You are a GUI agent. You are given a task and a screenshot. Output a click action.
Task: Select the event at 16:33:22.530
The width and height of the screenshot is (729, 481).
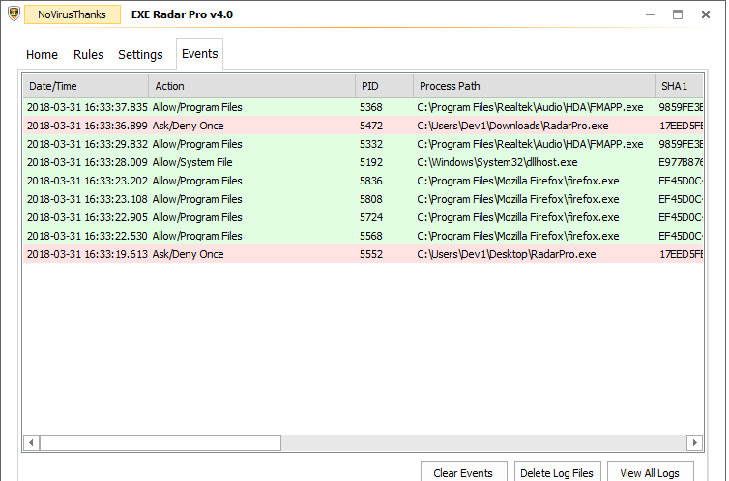coord(364,236)
